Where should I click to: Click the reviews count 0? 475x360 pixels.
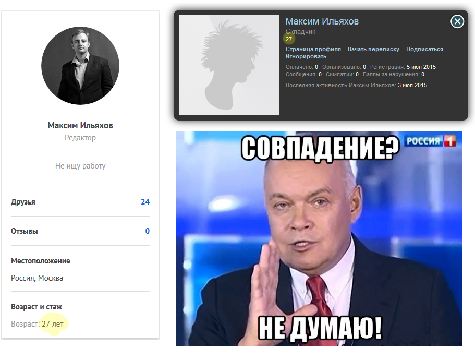pyautogui.click(x=147, y=231)
